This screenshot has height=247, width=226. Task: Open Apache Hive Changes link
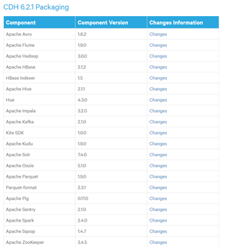click(158, 89)
